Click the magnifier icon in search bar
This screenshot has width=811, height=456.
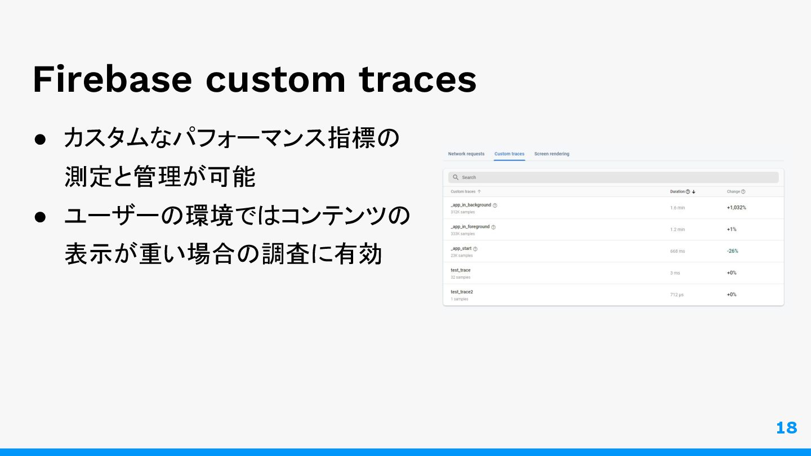pos(456,177)
